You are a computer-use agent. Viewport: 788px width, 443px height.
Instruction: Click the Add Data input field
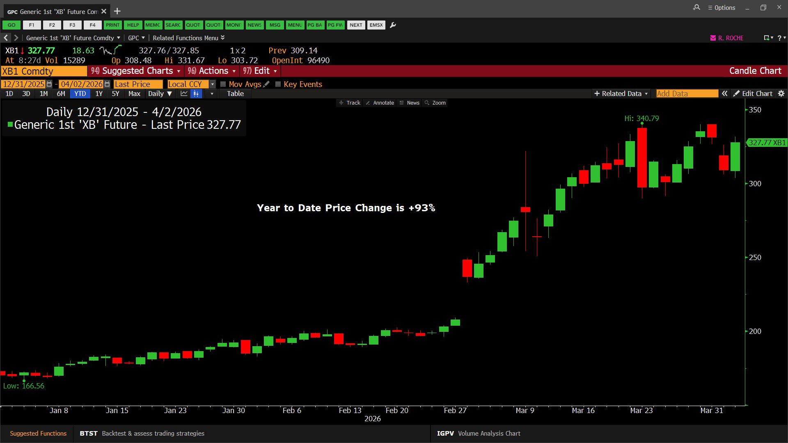coord(687,94)
